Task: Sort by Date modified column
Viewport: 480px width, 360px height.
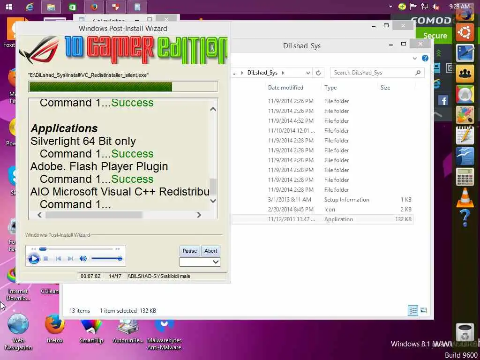Action: (285, 88)
